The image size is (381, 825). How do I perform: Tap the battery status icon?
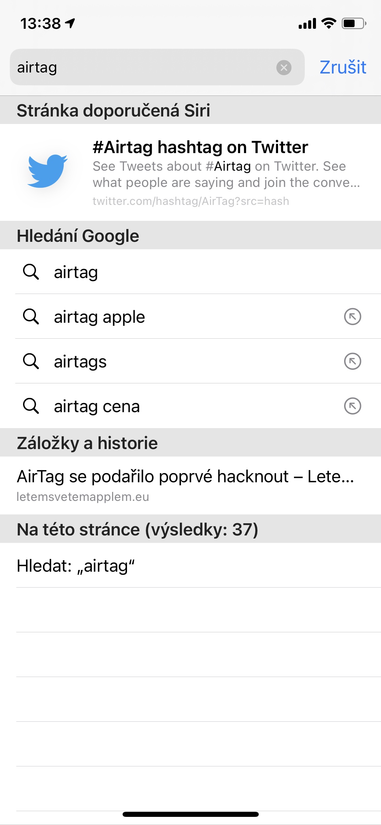click(x=354, y=23)
